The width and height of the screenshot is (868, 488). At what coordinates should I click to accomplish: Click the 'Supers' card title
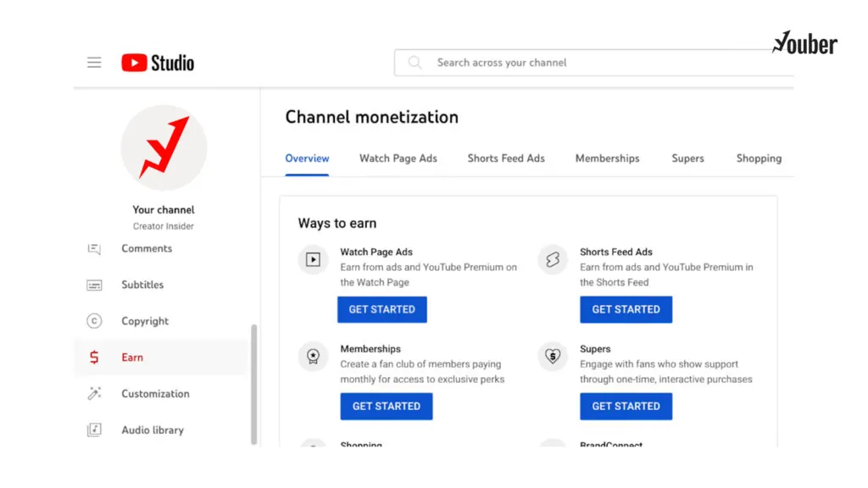(595, 349)
